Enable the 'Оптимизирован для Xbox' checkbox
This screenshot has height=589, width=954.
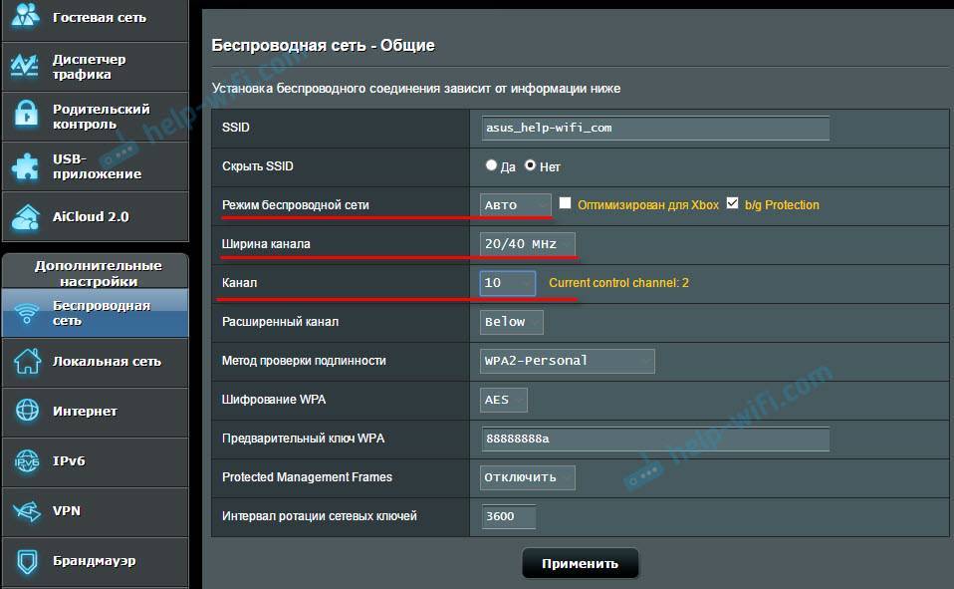tap(566, 204)
